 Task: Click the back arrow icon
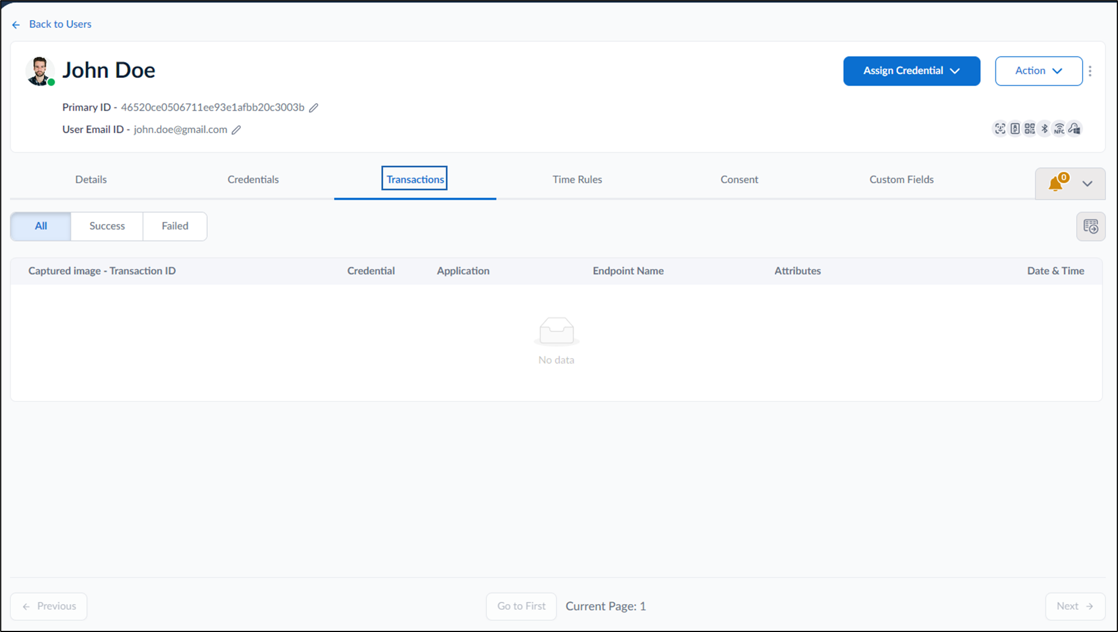coord(16,25)
